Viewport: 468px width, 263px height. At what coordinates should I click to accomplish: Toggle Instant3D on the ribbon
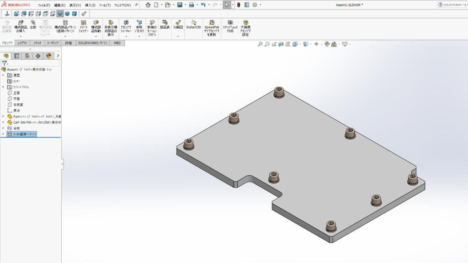[x=193, y=25]
